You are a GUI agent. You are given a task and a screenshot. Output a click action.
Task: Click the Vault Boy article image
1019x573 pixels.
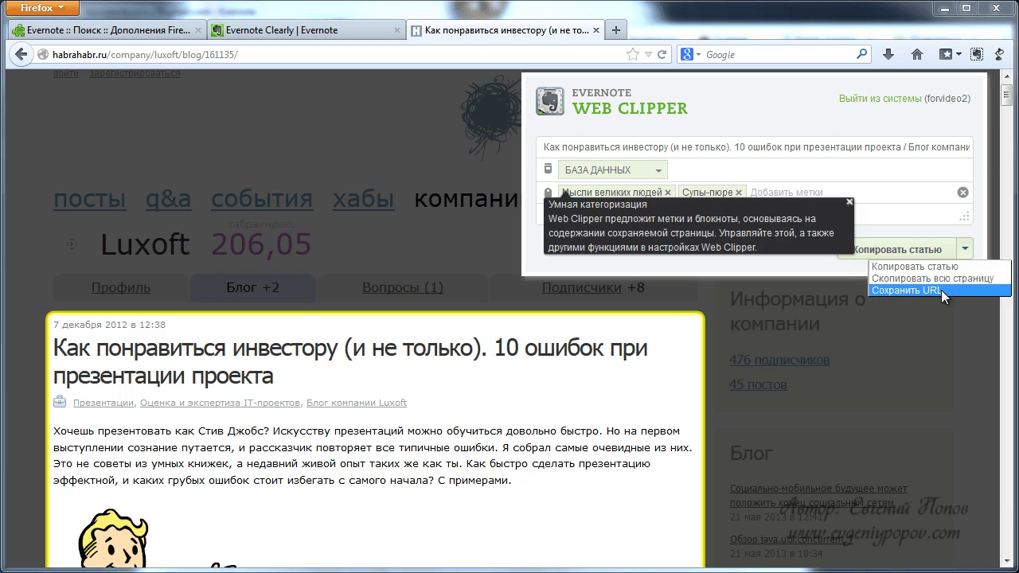pos(113,540)
